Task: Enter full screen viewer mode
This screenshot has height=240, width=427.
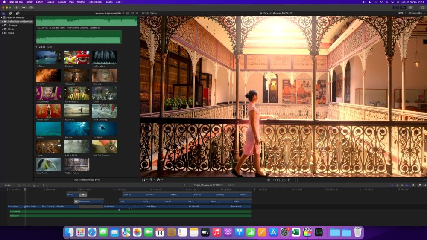Action: click(x=424, y=180)
